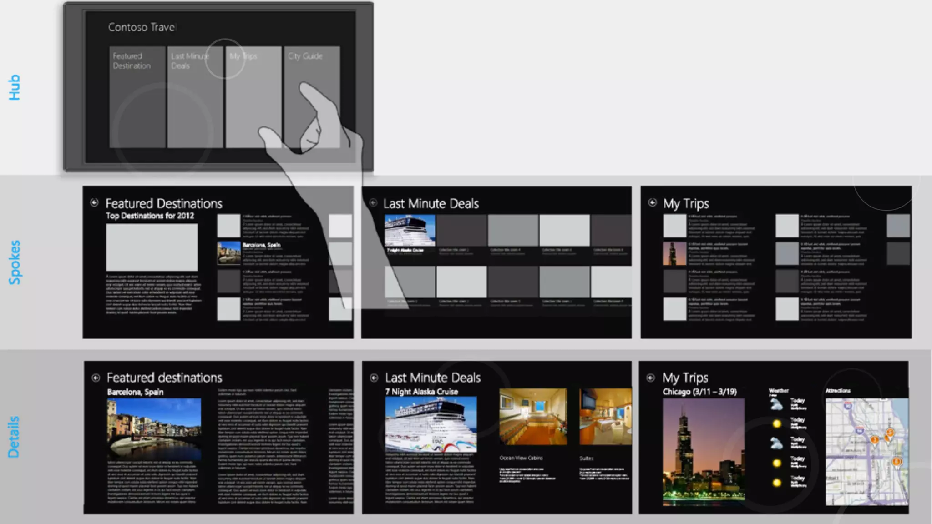Open Chicago skyline thumbnail in My Trips spoke
The image size is (932, 524).
[x=674, y=253]
